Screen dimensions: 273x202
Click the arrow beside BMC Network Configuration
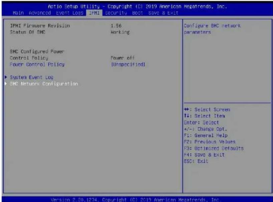[x=6, y=84]
